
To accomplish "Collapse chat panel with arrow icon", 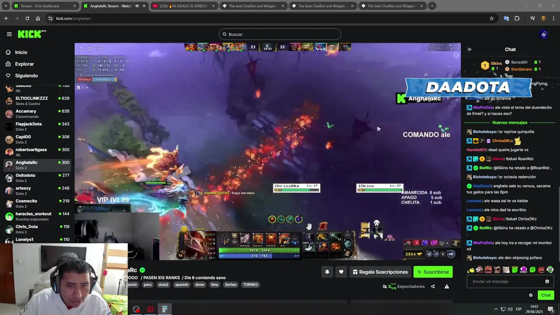I will 469,49.
